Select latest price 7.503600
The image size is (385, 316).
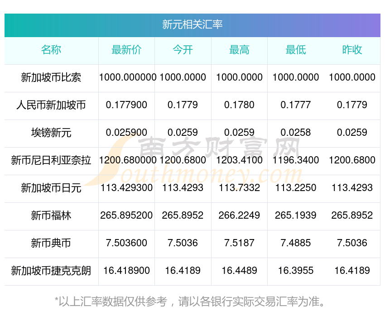coord(126,243)
